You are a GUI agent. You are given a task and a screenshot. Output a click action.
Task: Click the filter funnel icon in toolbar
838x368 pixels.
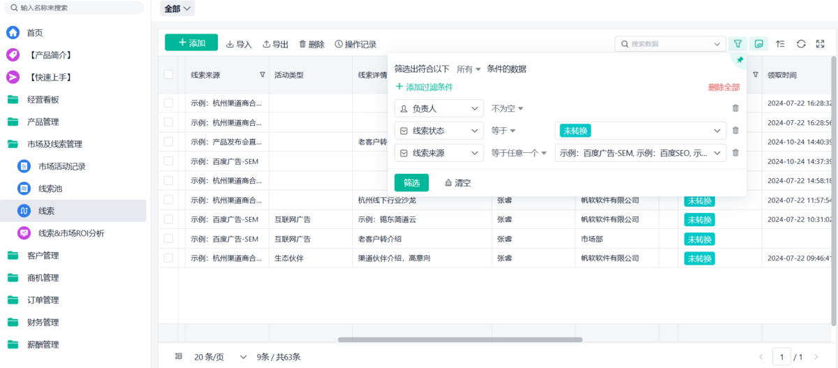point(737,43)
